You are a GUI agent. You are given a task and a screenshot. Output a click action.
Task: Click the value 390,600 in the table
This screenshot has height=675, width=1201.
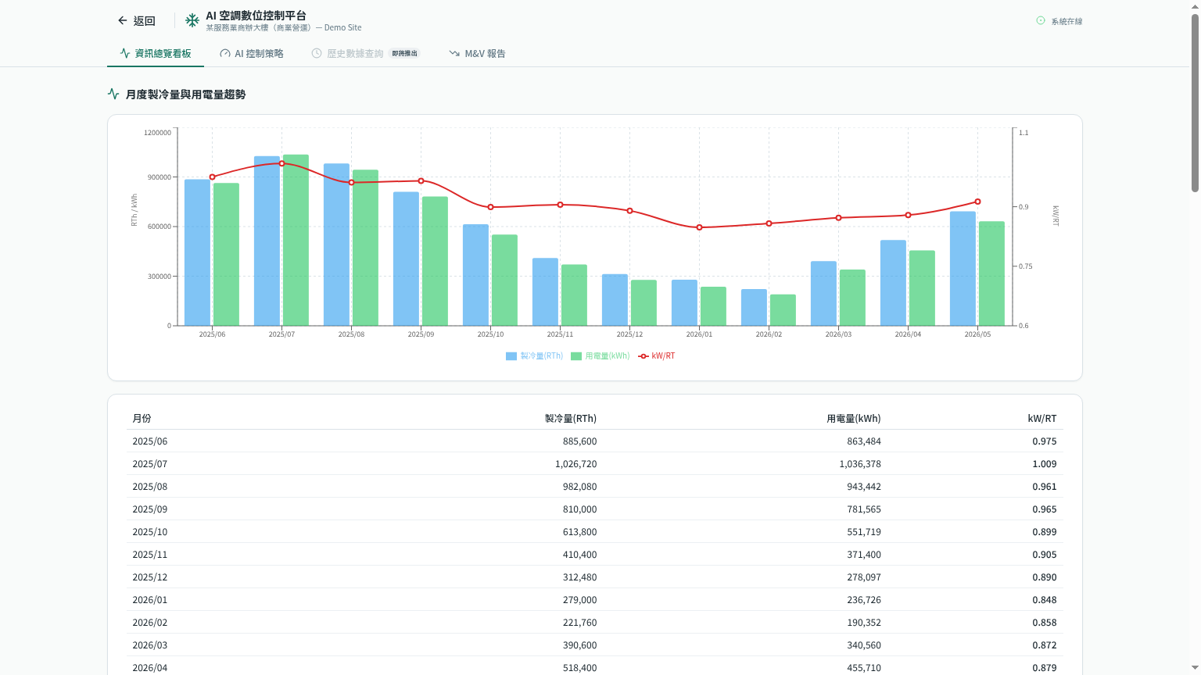tap(580, 645)
